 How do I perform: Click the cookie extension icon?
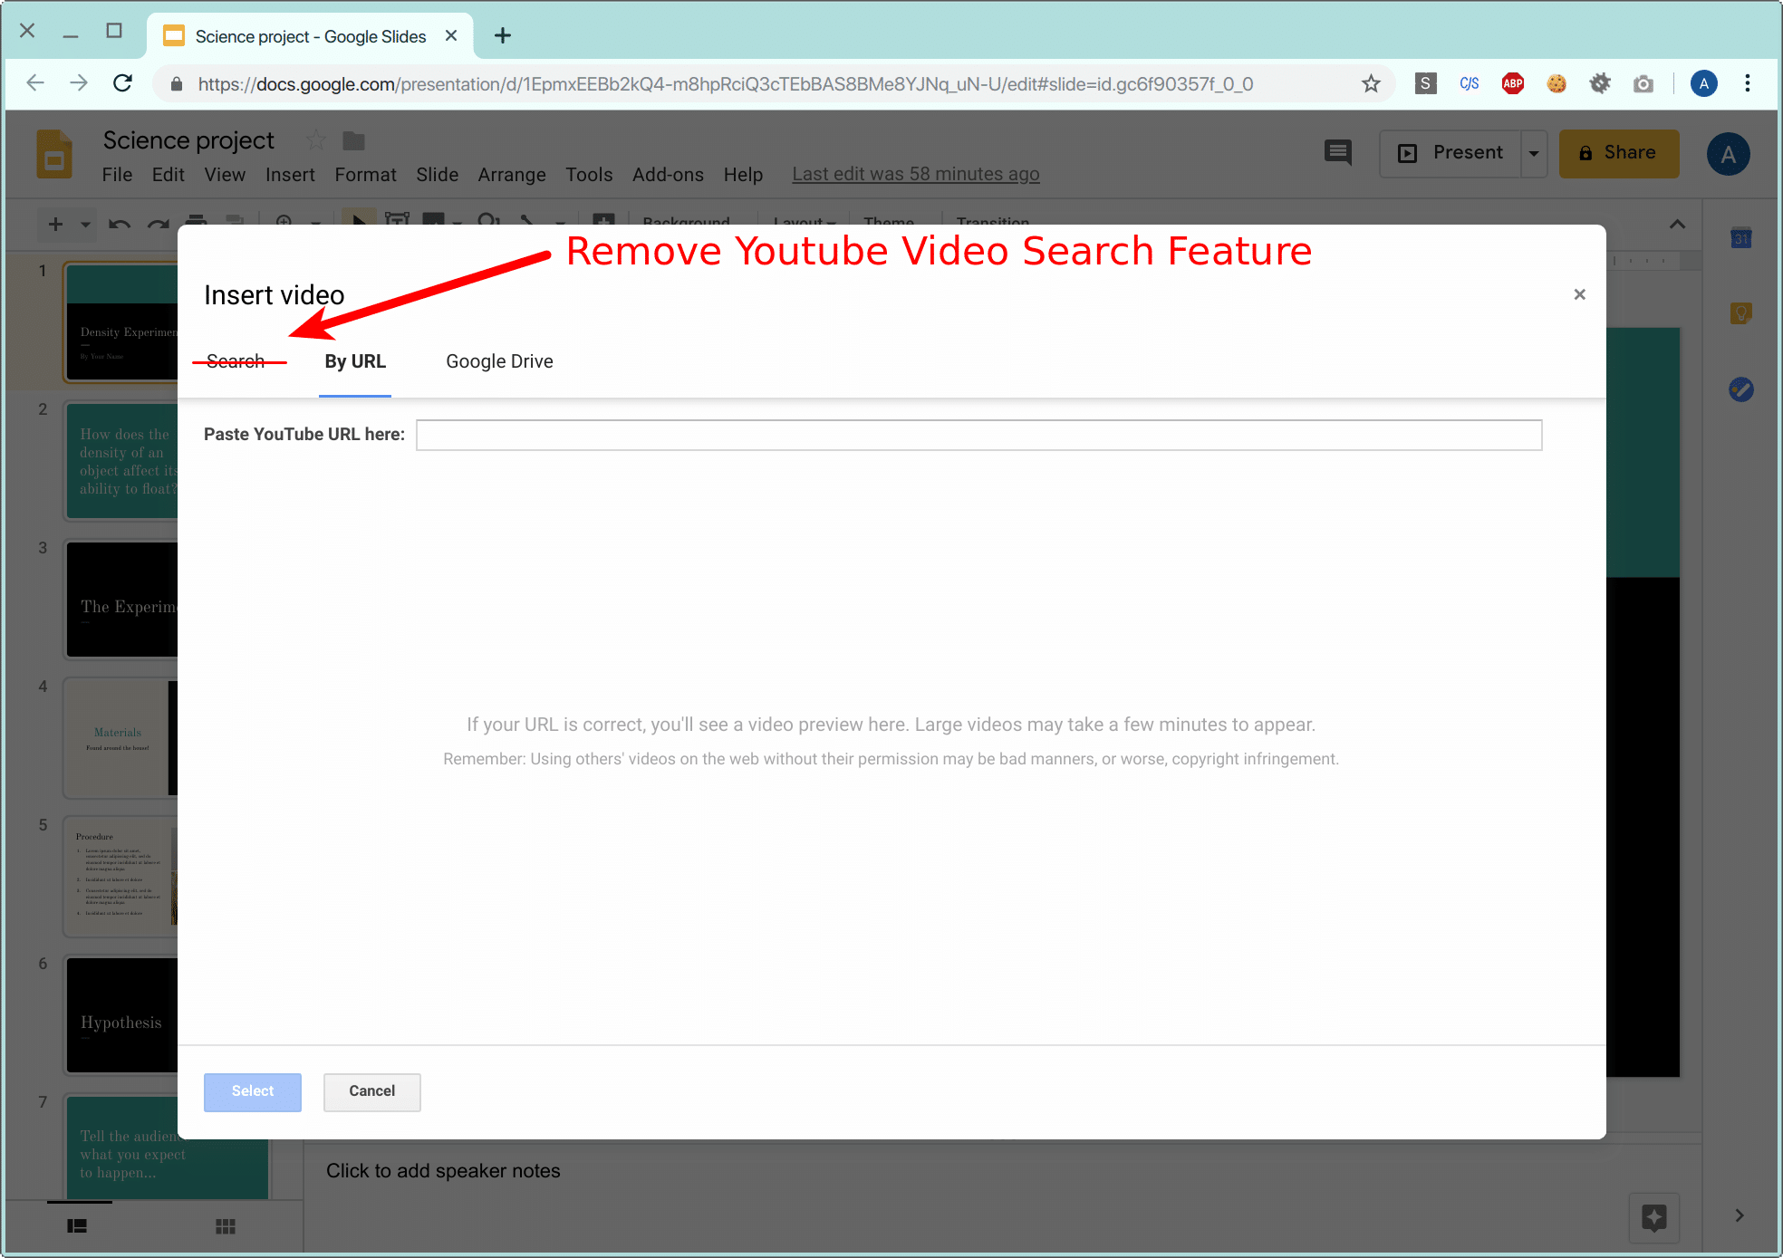click(x=1556, y=84)
